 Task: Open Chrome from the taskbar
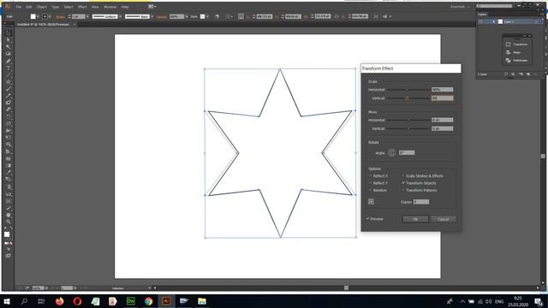coord(148,301)
